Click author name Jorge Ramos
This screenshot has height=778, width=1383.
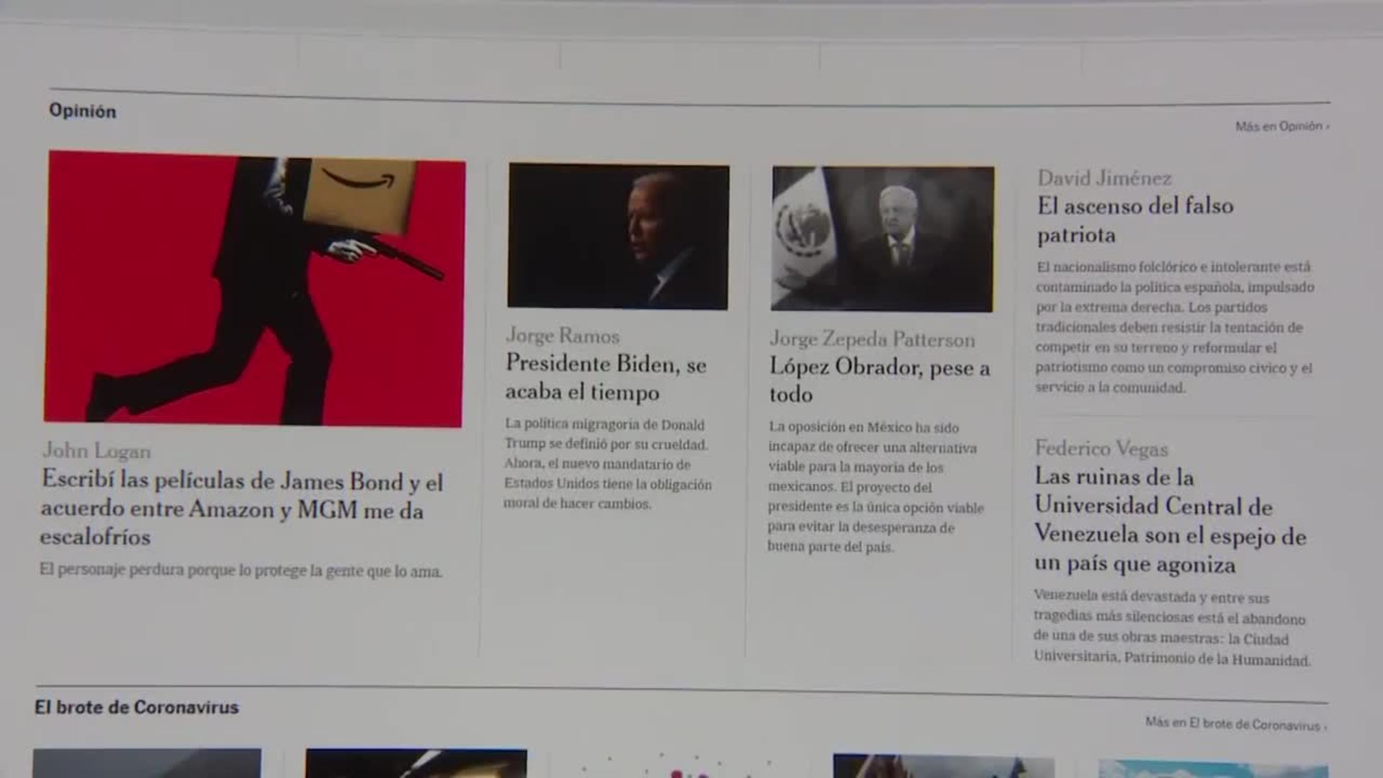(x=562, y=336)
